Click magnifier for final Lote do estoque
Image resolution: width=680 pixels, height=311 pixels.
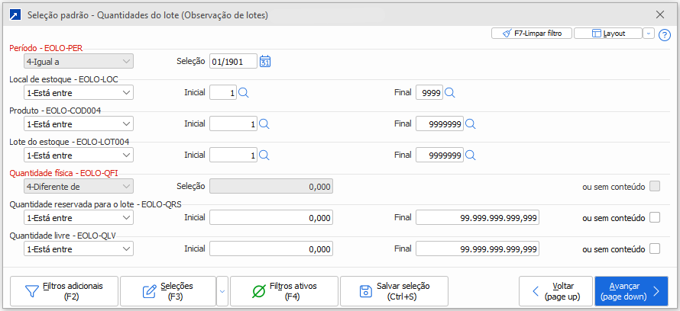[471, 155]
